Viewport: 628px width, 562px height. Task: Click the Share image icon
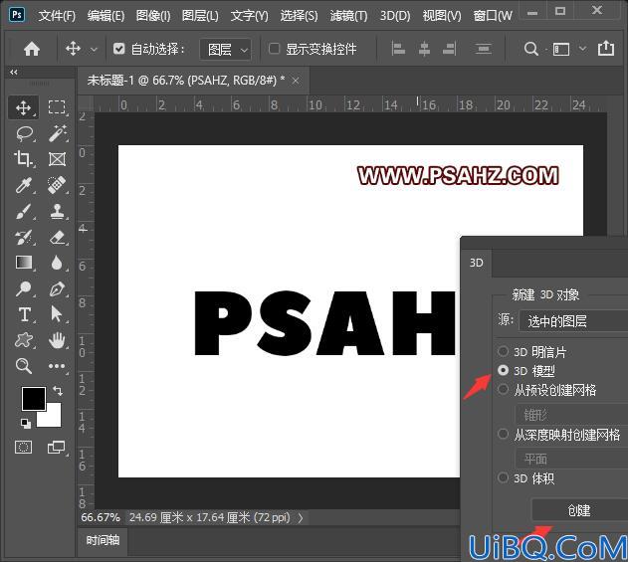click(x=606, y=49)
